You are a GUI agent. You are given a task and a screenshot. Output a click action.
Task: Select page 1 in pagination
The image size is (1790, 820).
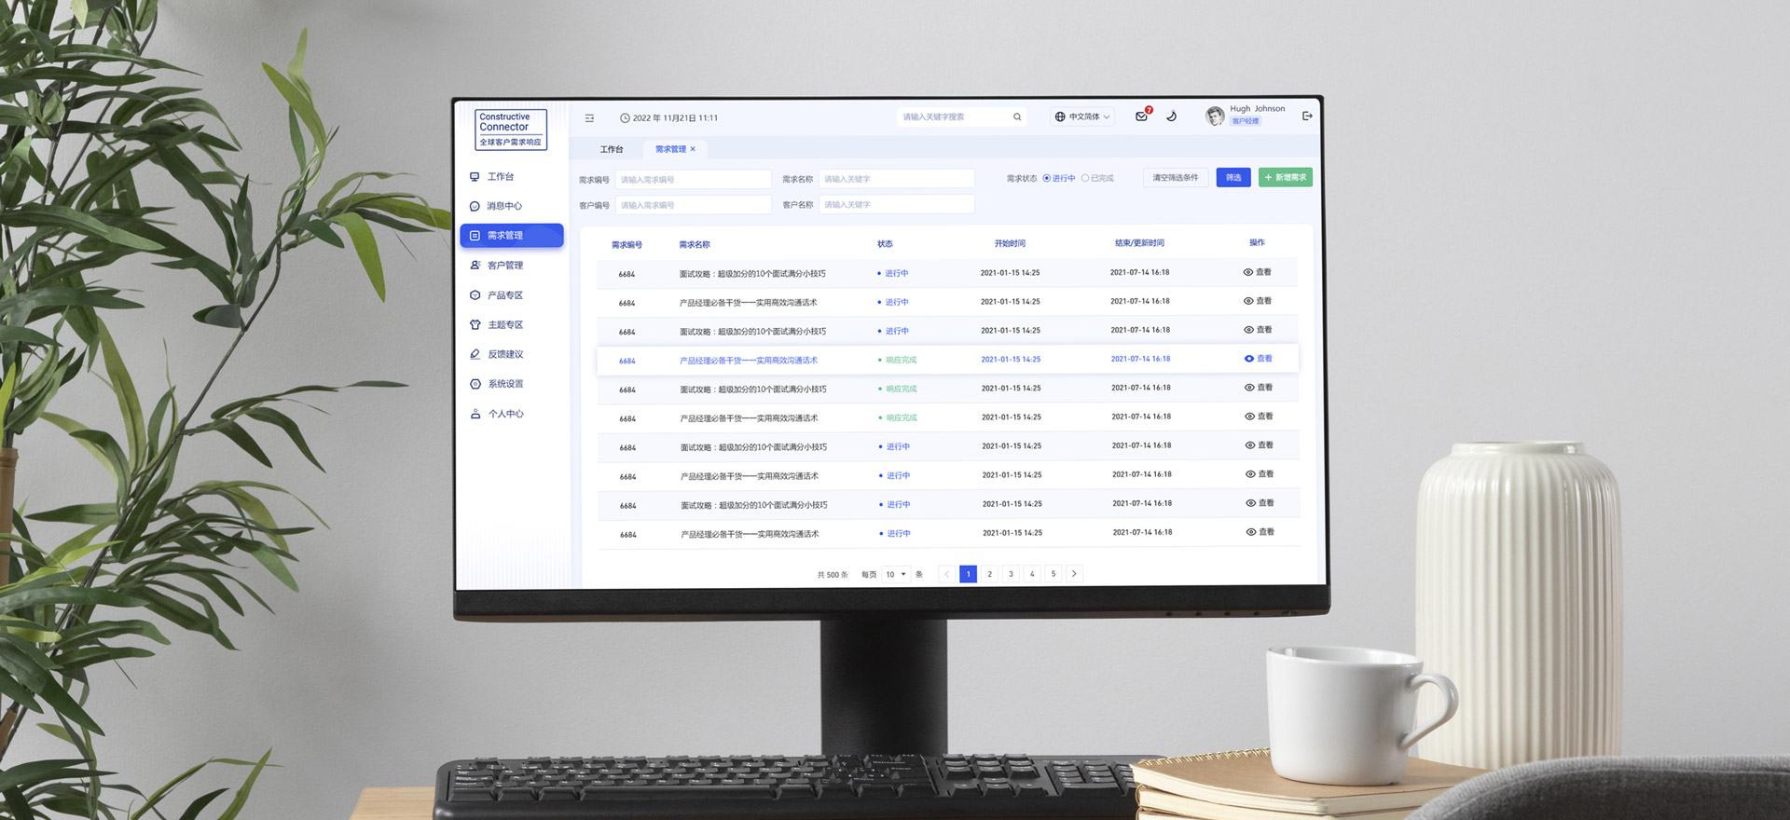pyautogui.click(x=969, y=574)
